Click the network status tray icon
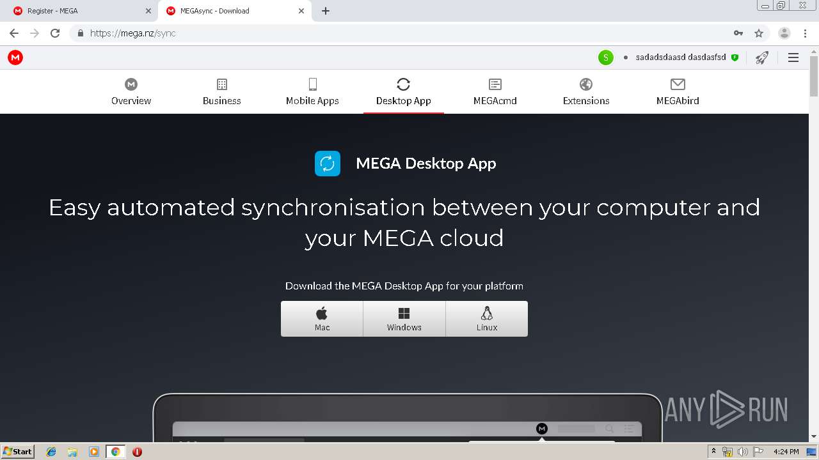This screenshot has height=460, width=819. 728,452
